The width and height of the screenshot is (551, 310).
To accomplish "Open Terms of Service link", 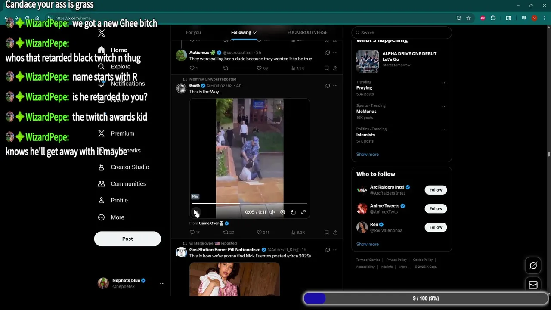I will [368, 260].
